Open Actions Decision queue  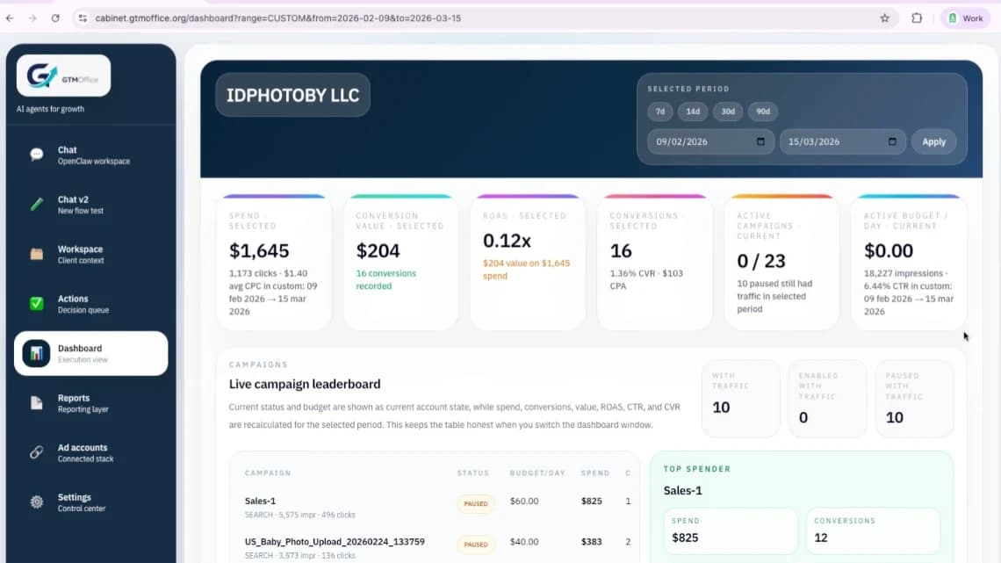click(90, 304)
